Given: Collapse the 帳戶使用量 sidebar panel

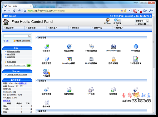Looking at the screenshot, I should (31, 80).
